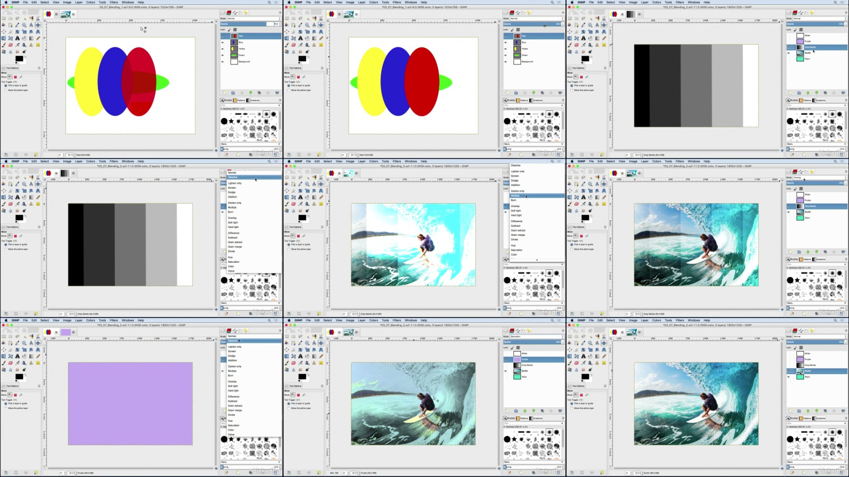Open the Mode dropdown showing Saturation
Image resolution: width=849 pixels, height=477 pixels.
(x=537, y=336)
